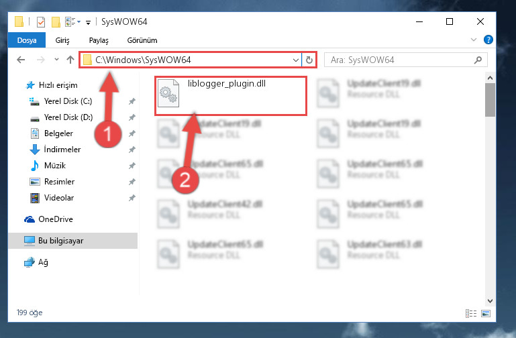
Task: Toggle the pin next to Videolar
Action: [x=132, y=198]
